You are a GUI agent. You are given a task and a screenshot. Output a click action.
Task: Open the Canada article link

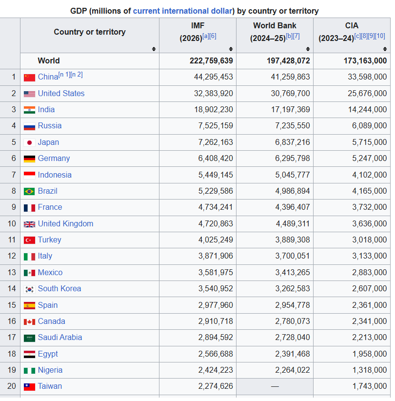coord(51,321)
